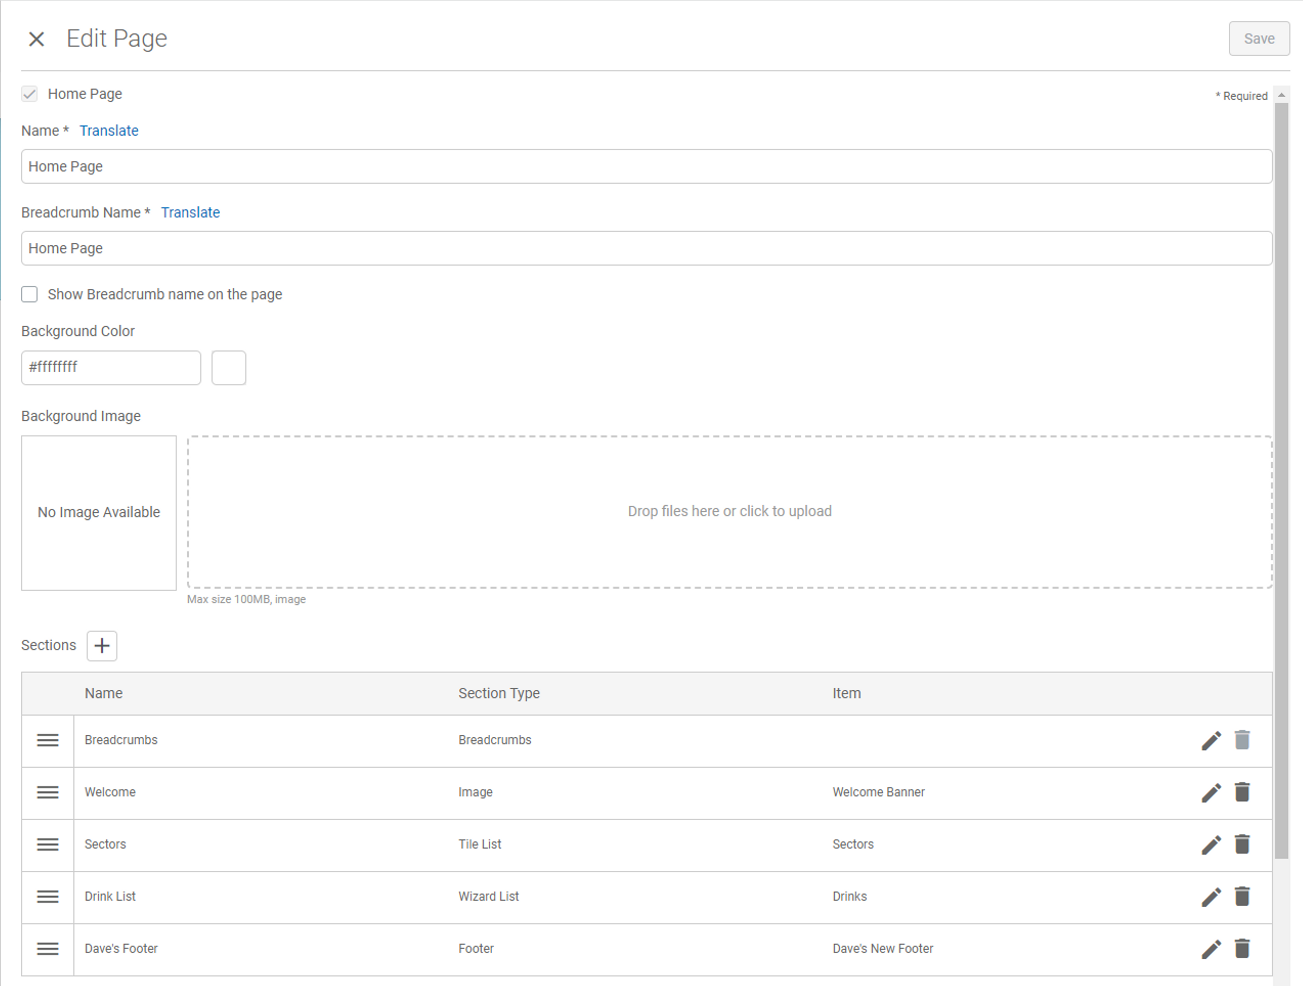This screenshot has width=1303, height=986.
Task: Grab the drag handle for Drink List row
Action: click(48, 896)
